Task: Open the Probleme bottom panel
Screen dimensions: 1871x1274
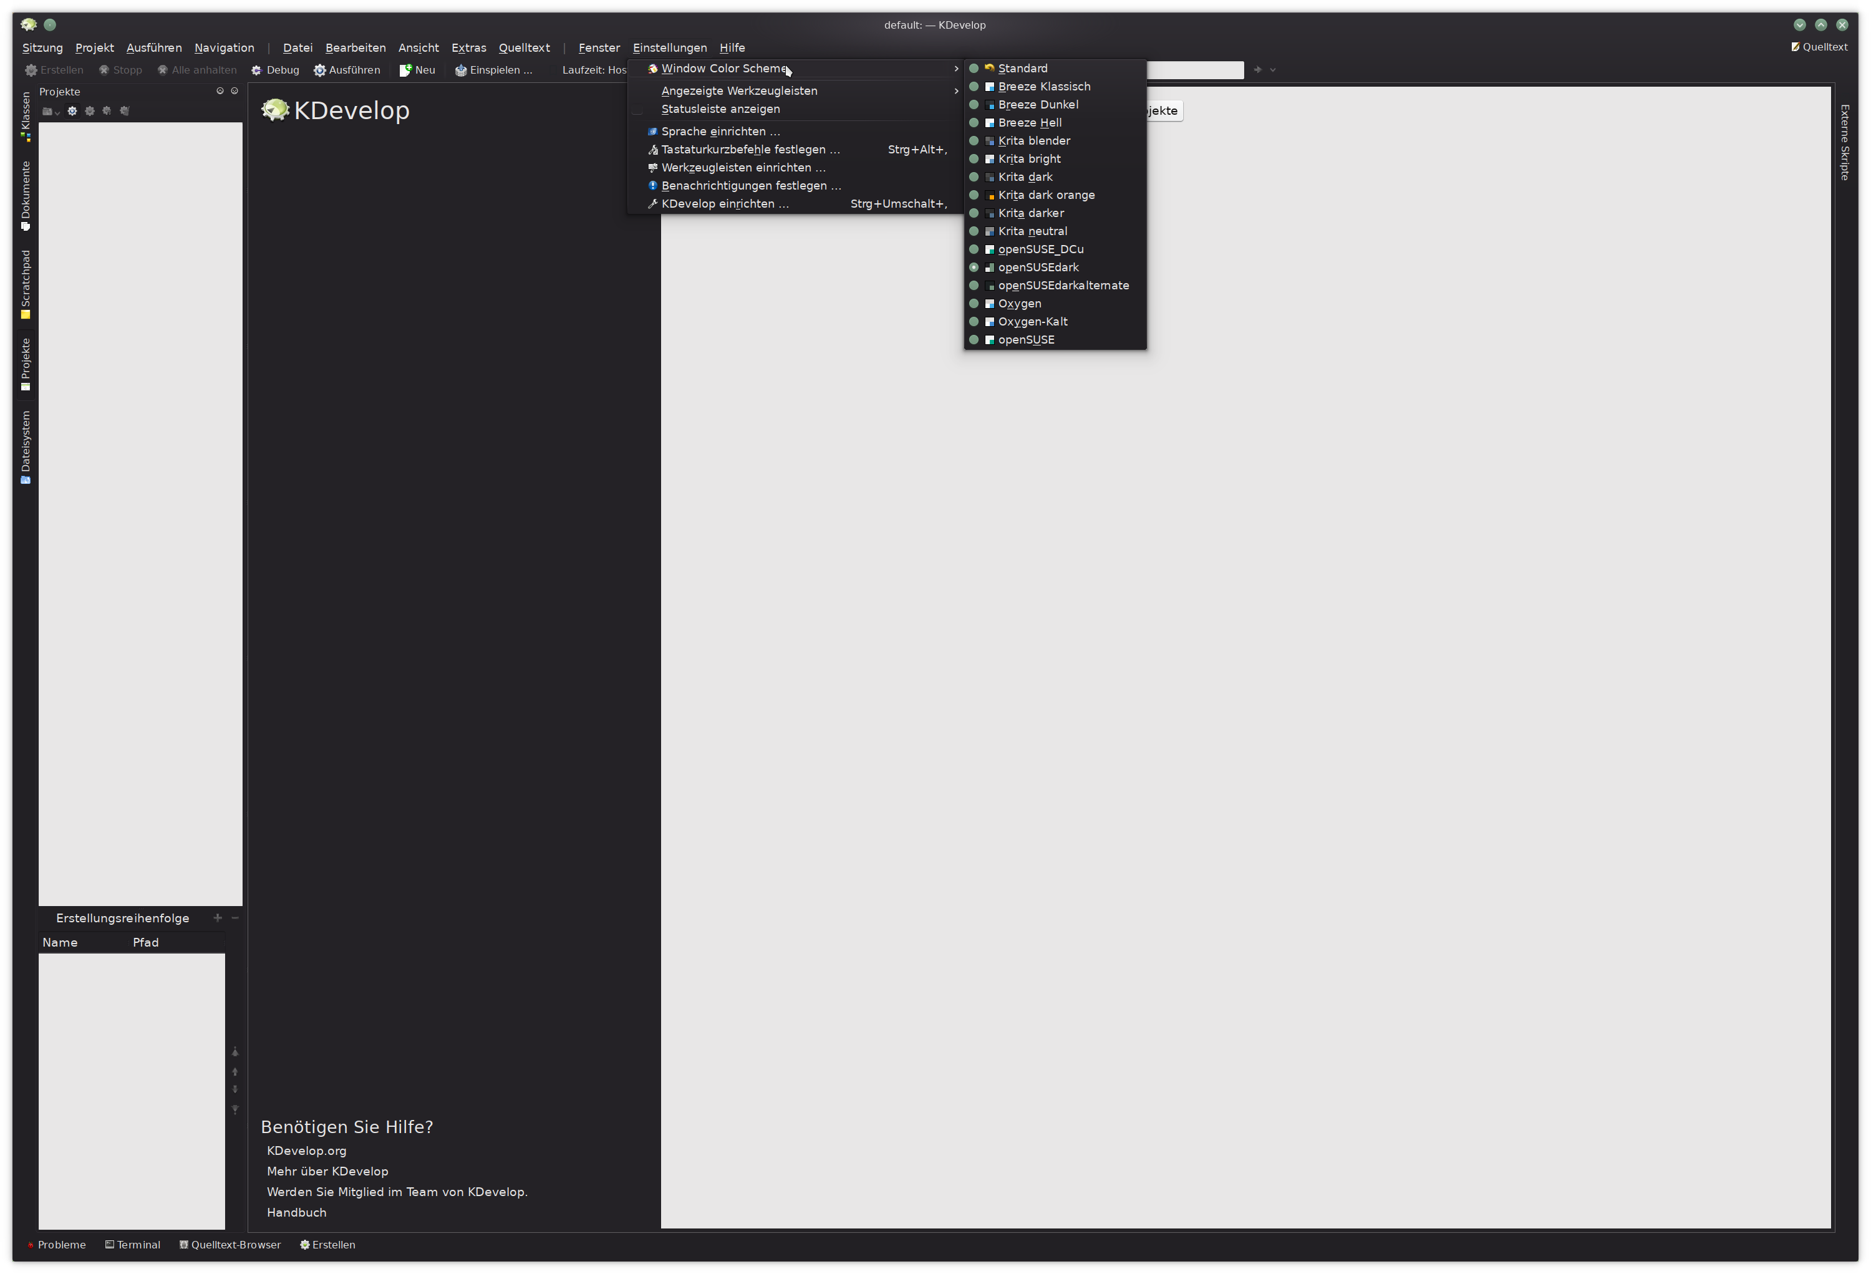Action: (x=56, y=1245)
